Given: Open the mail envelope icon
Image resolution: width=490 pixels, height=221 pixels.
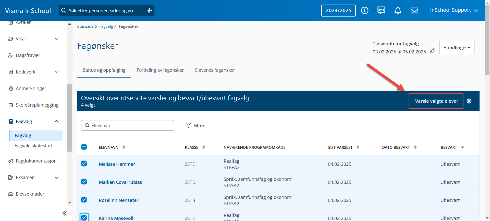Looking at the screenshot, I should (x=414, y=10).
